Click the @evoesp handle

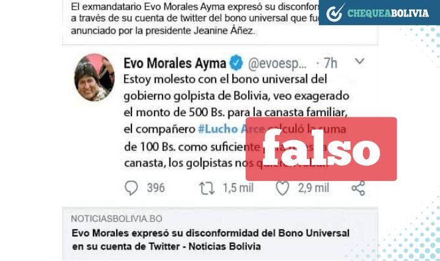(277, 64)
